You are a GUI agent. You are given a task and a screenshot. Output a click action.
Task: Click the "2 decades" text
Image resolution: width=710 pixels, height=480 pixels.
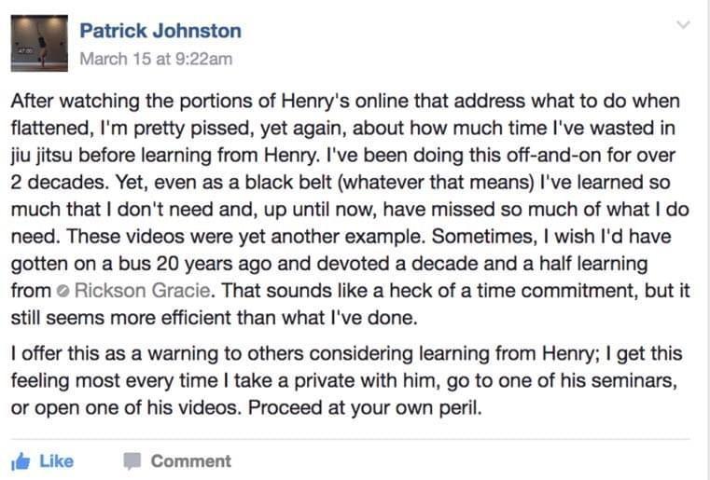pos(60,183)
